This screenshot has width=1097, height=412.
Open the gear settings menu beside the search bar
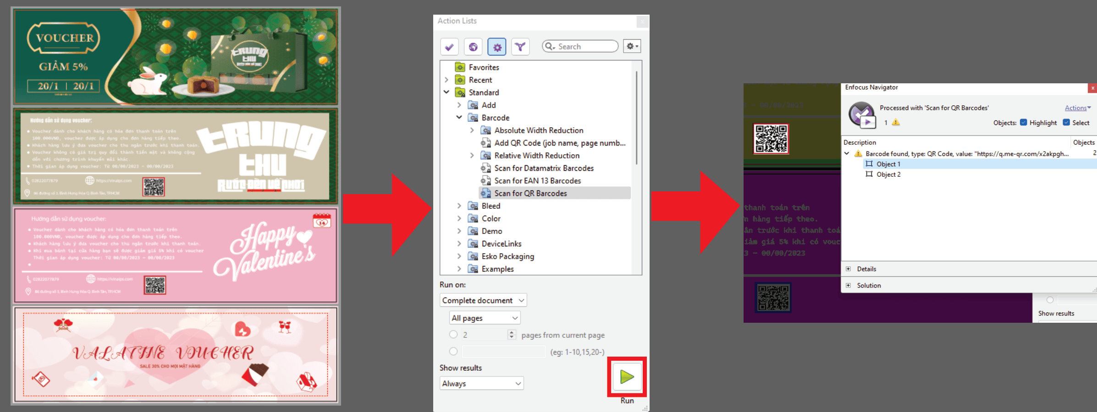pyautogui.click(x=632, y=46)
